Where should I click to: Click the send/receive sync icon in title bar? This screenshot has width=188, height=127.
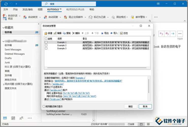point(6,4)
